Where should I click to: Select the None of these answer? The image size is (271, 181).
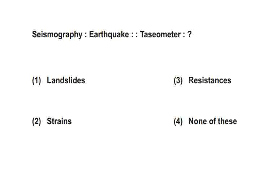click(213, 121)
